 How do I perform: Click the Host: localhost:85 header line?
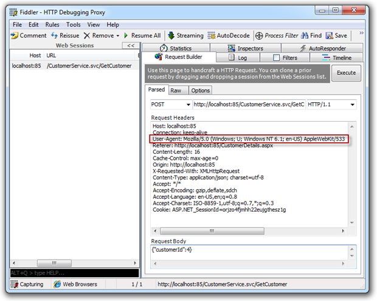coord(175,126)
